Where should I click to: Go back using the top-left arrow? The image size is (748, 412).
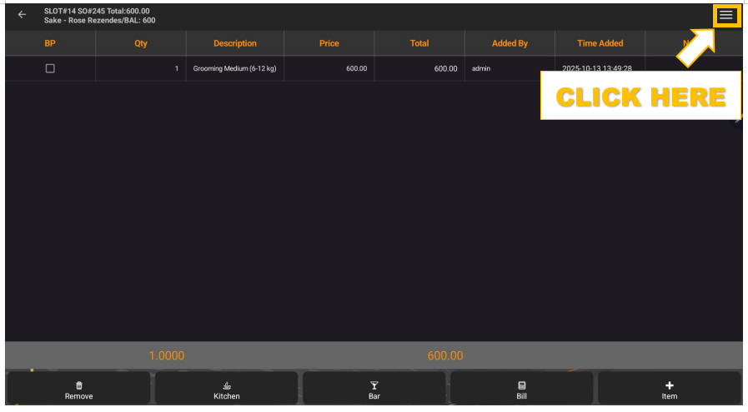22,15
